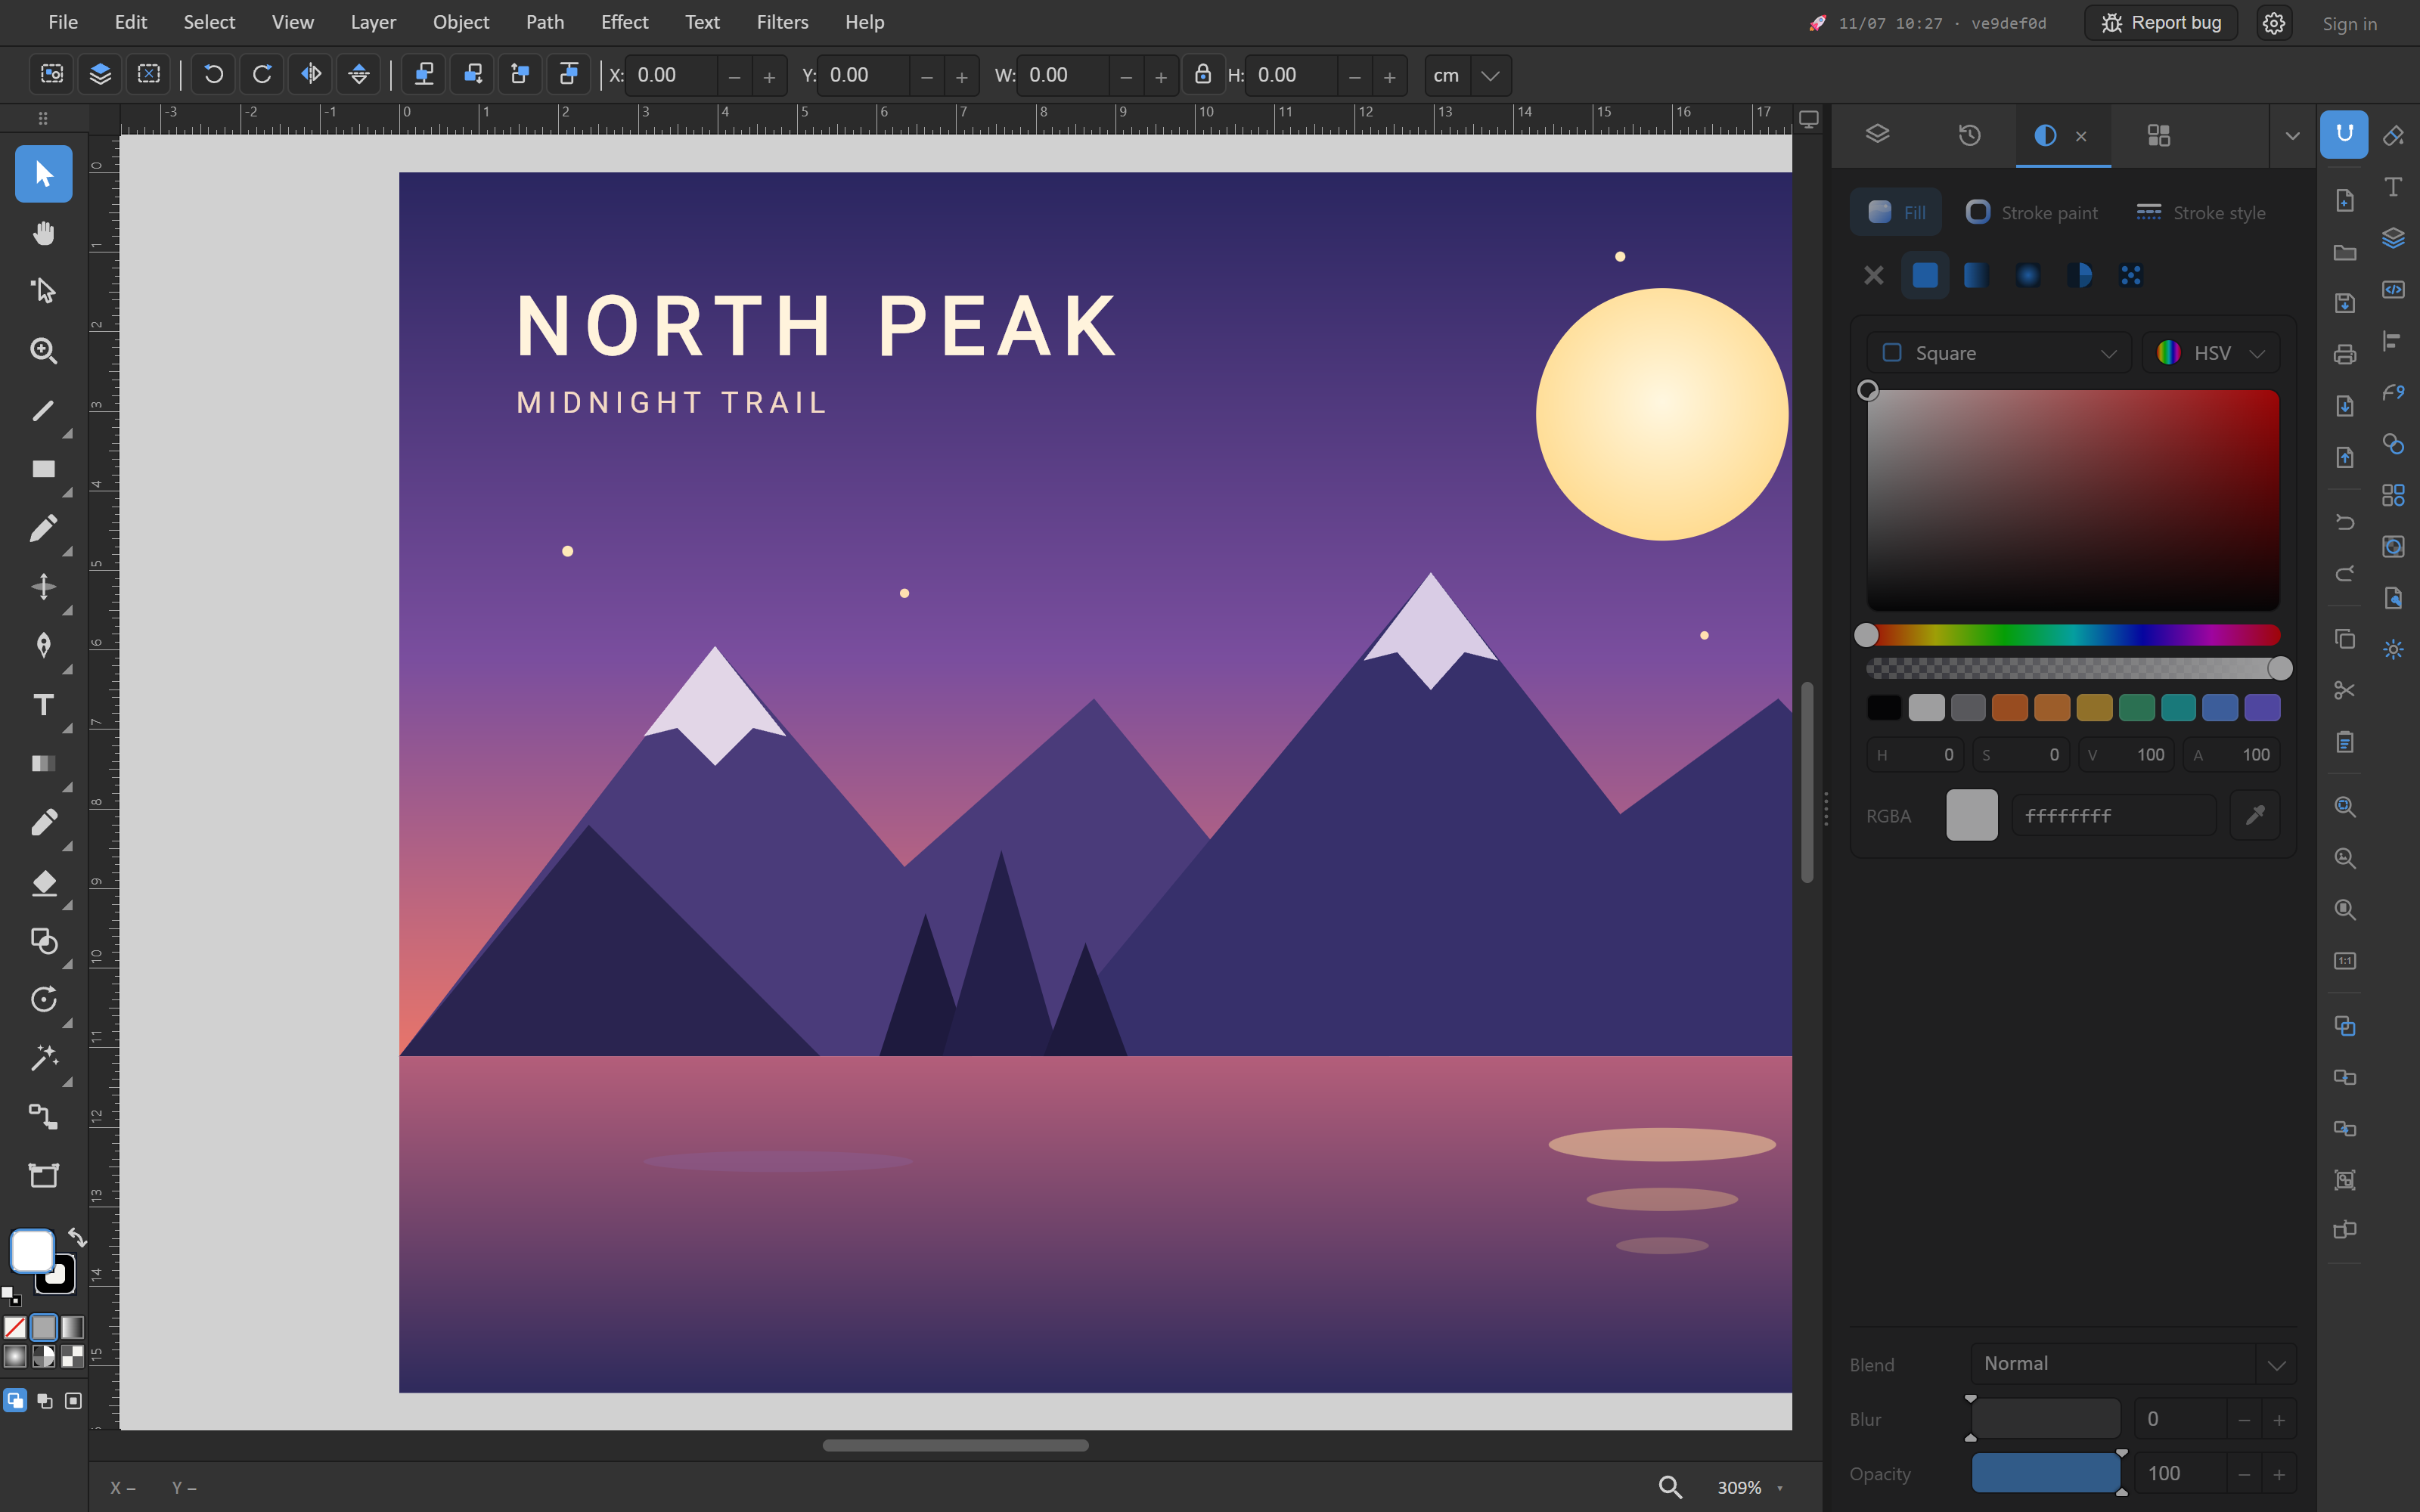Click the hue rainbow slider
Screen dimensions: 2420x1512
point(2073,635)
